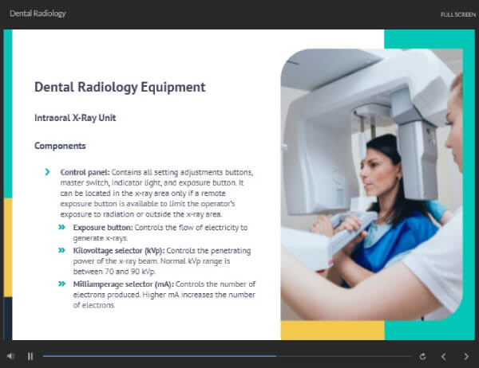The height and width of the screenshot is (368, 479).
Task: Open FULL SCREEN mode
Action: (x=458, y=14)
